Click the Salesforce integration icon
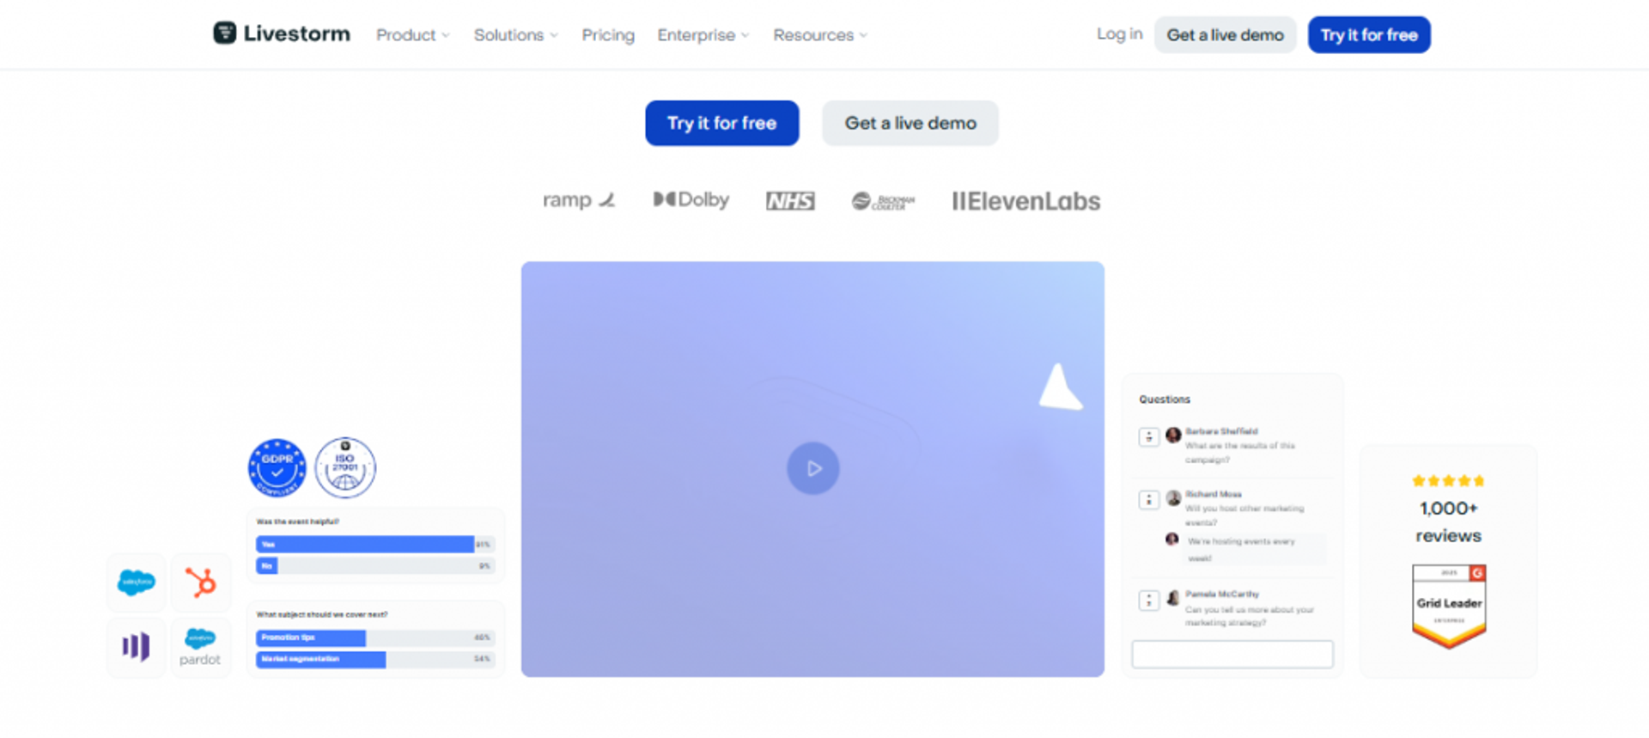The width and height of the screenshot is (1649, 738). pos(137,582)
